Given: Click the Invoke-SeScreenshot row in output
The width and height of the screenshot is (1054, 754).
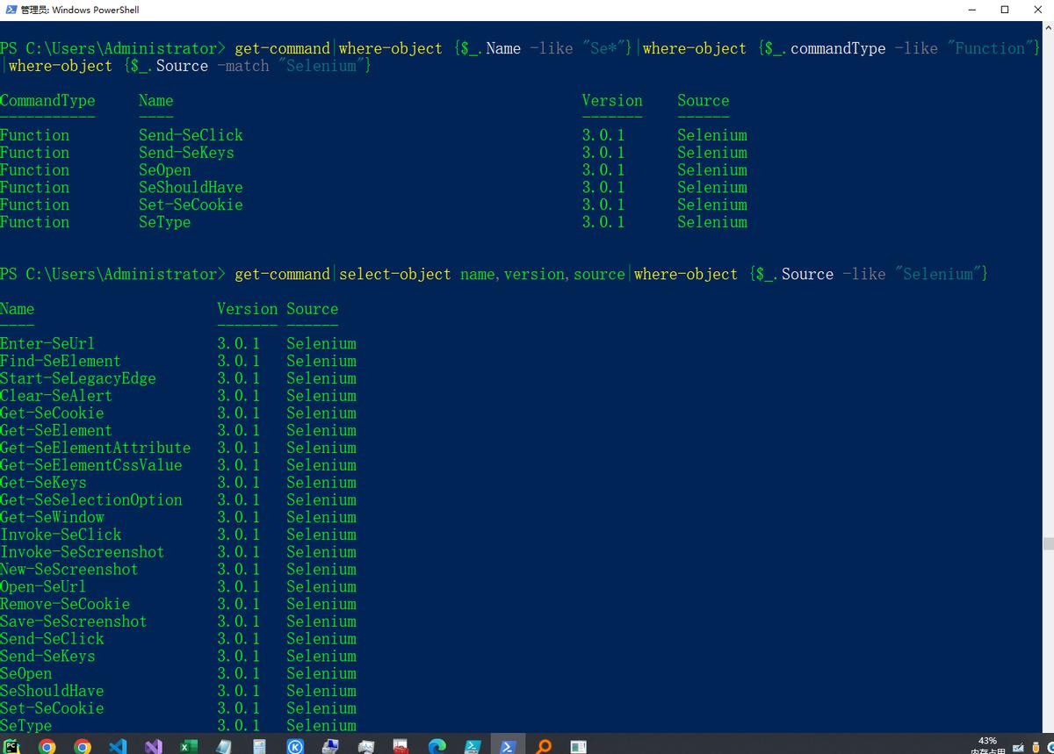Looking at the screenshot, I should [x=82, y=552].
